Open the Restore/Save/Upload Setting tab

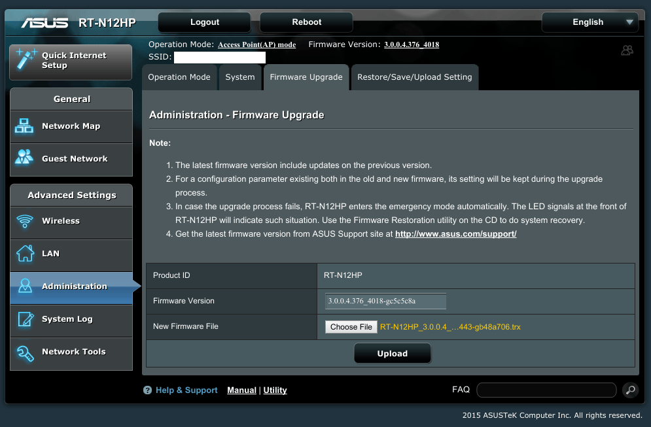[415, 77]
